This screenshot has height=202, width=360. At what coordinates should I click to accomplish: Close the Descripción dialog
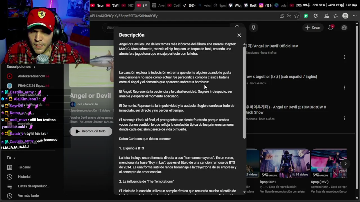[x=239, y=35]
